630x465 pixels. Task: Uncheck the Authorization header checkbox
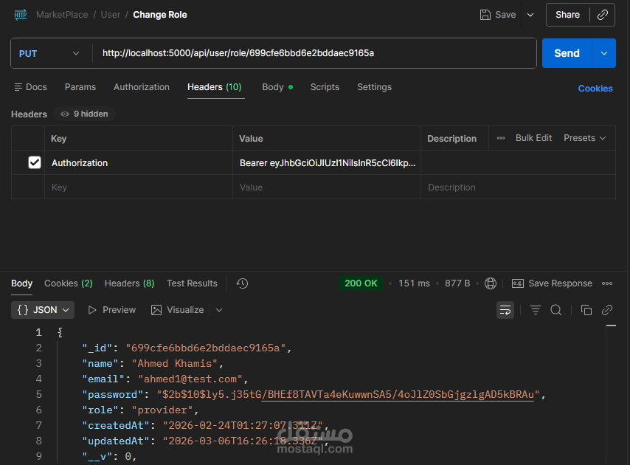pos(35,162)
